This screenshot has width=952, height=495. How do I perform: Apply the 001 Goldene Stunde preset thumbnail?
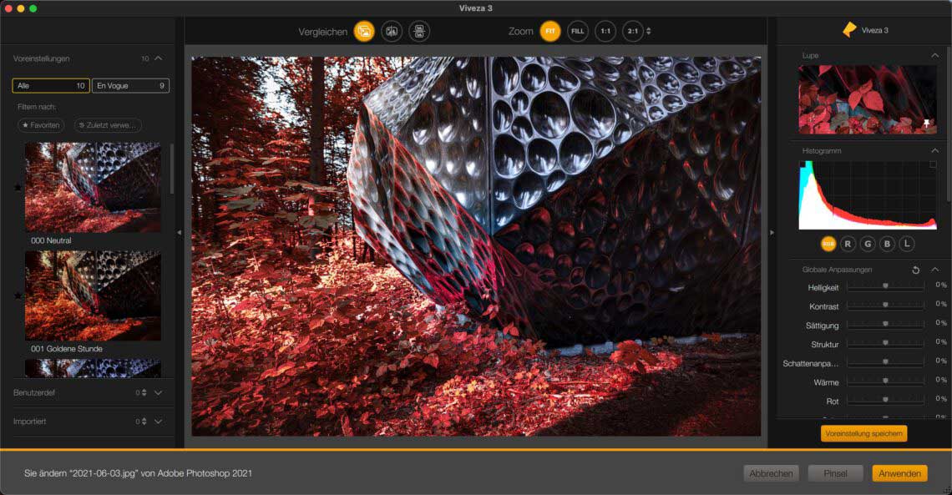[93, 295]
